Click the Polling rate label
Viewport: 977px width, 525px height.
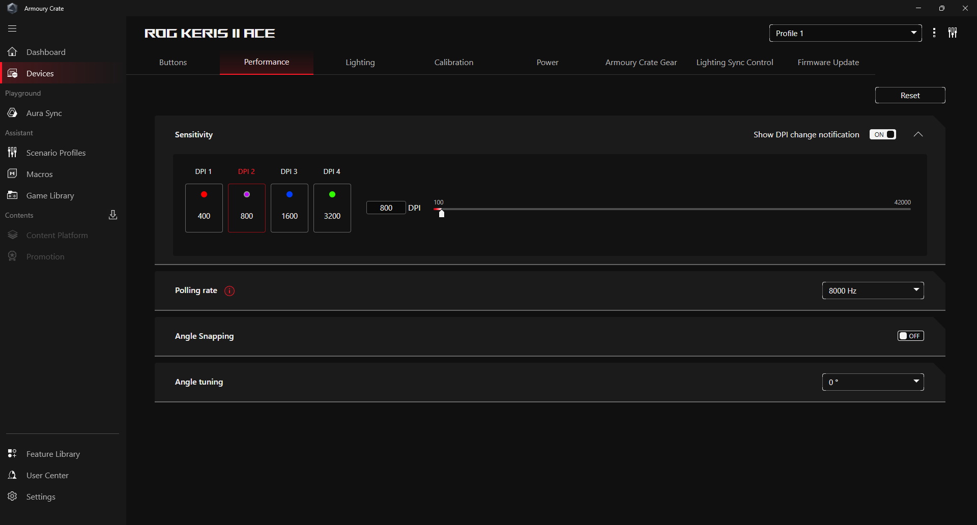pyautogui.click(x=196, y=290)
